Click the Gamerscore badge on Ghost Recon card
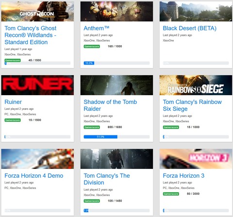This screenshot has width=233, height=217. pyautogui.click(x=13, y=60)
